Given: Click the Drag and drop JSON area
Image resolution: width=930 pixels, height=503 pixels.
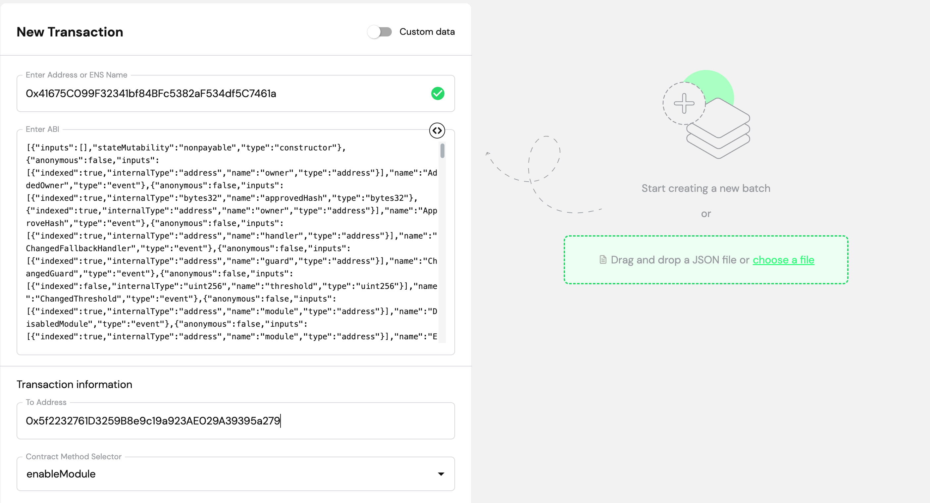Looking at the screenshot, I should [706, 260].
